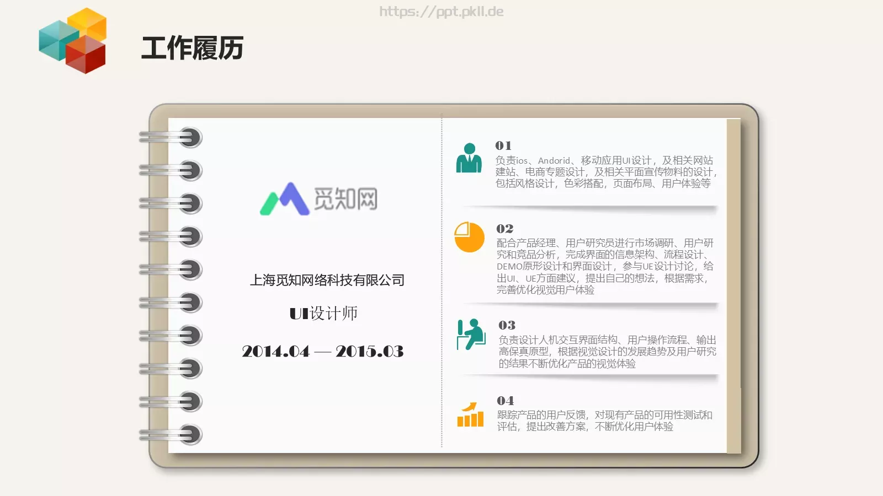
Task: Select the number heading 02
Action: click(x=505, y=228)
